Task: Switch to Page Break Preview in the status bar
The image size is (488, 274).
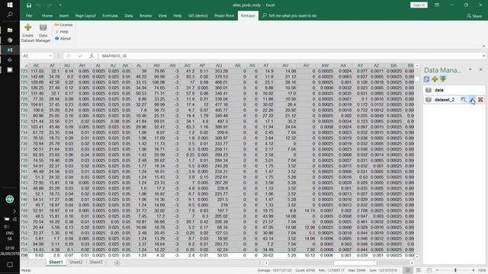Action: (429, 270)
